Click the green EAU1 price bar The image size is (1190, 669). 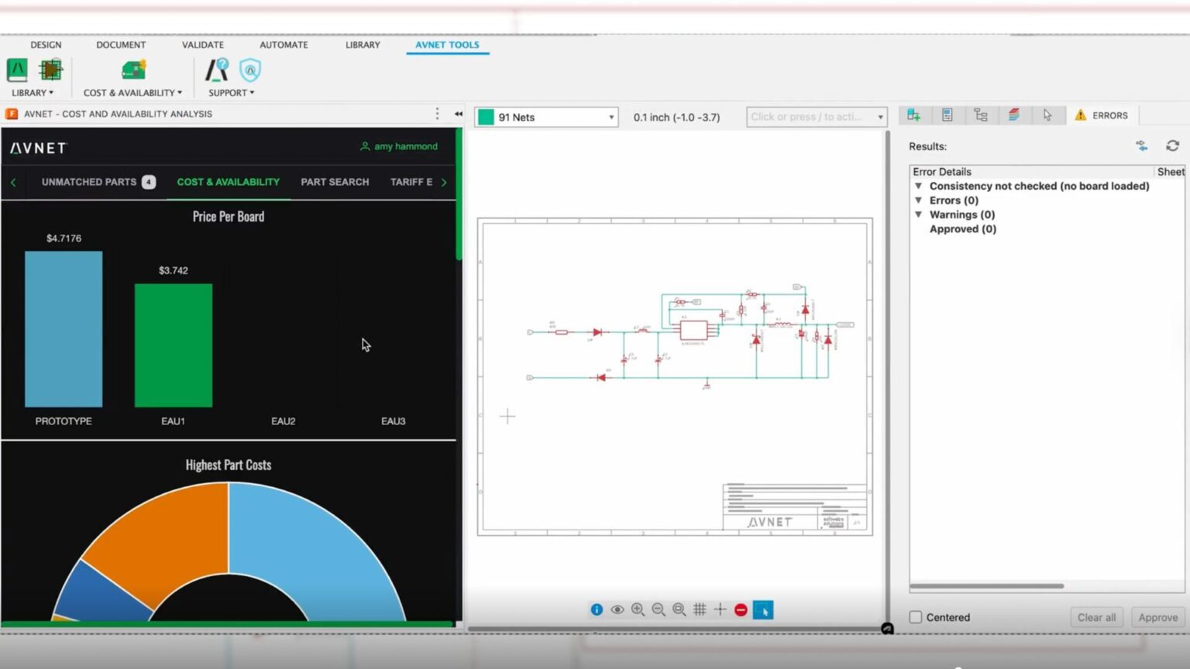point(174,345)
